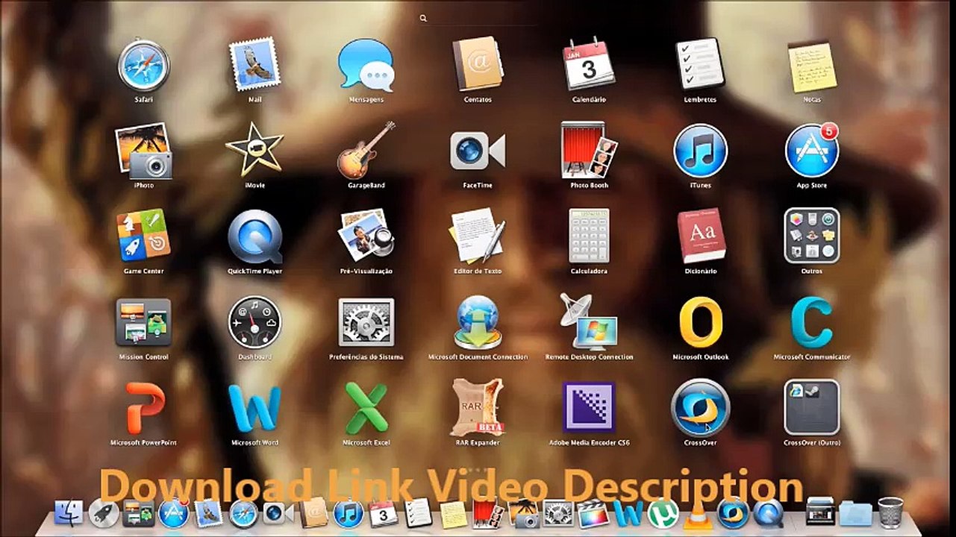The width and height of the screenshot is (956, 537).
Task: Open Notas from the Launchpad grid
Action: 812,66
